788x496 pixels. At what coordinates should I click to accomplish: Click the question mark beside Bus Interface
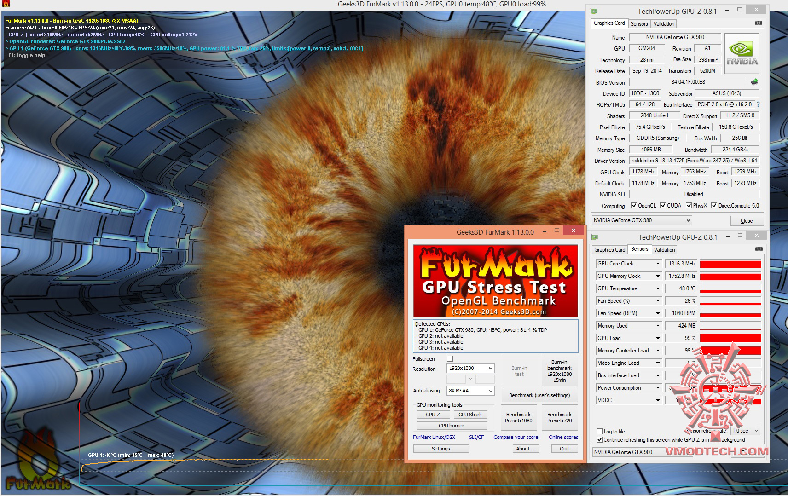click(758, 104)
